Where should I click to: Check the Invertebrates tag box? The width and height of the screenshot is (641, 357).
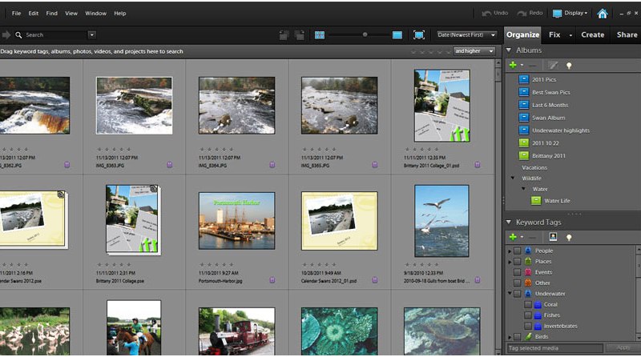[x=528, y=326]
